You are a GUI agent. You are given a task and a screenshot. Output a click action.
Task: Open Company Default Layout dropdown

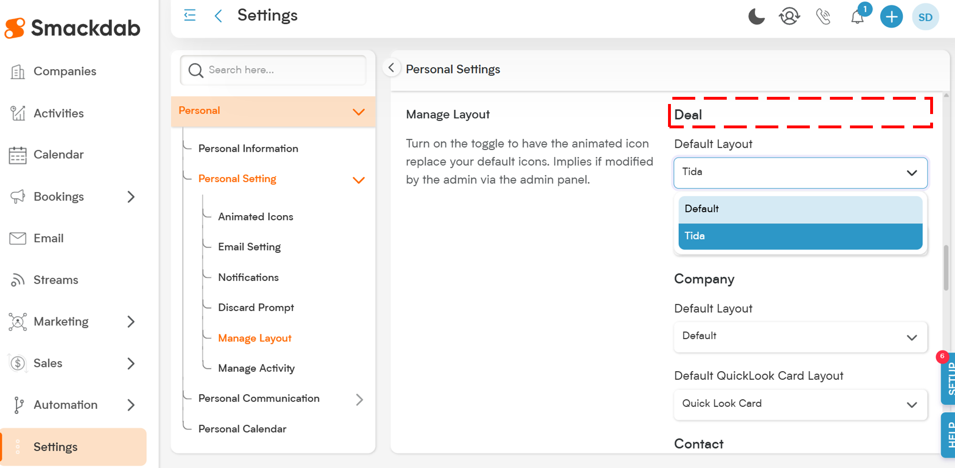pyautogui.click(x=800, y=336)
